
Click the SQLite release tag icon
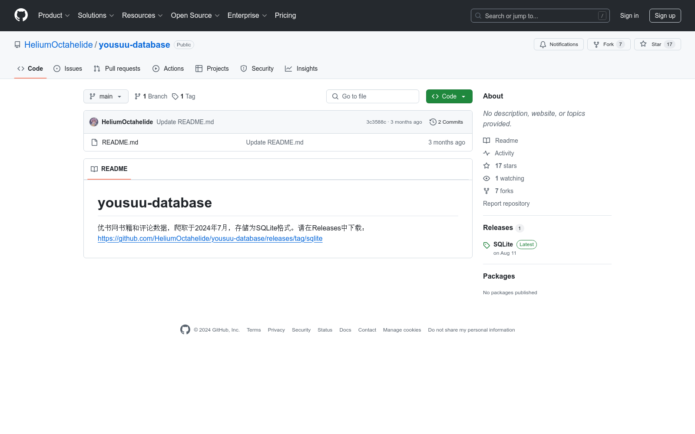pos(486,245)
